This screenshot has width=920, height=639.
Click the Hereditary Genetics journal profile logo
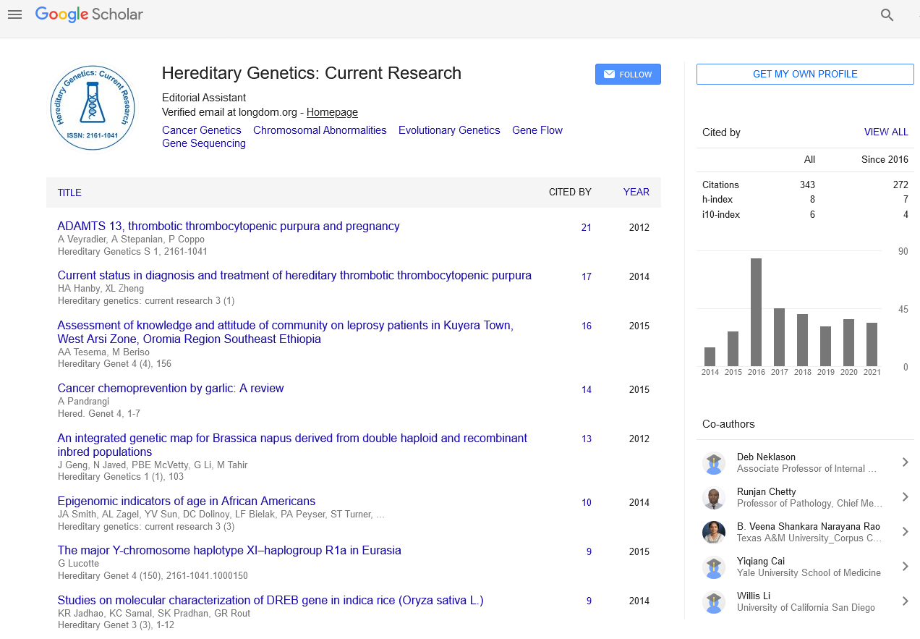pos(93,108)
